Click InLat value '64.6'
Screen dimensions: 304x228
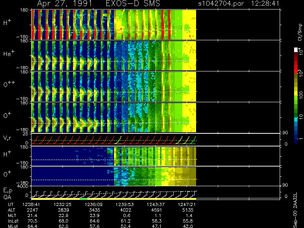95,221
